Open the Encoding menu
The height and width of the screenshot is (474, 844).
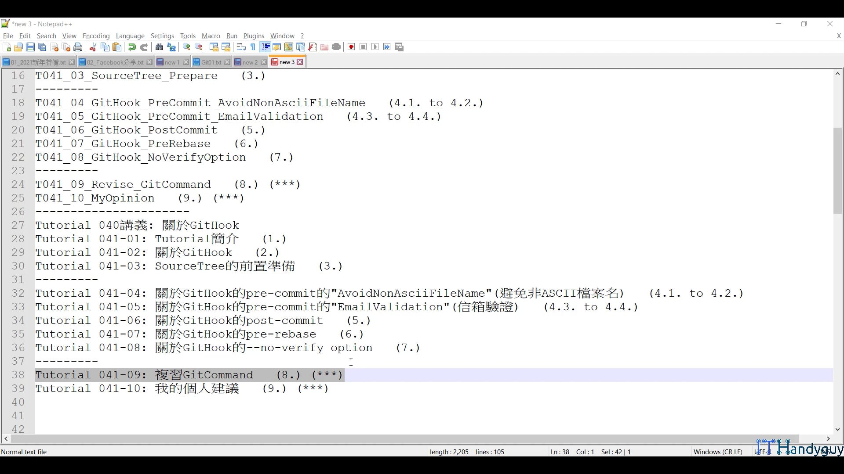click(96, 36)
